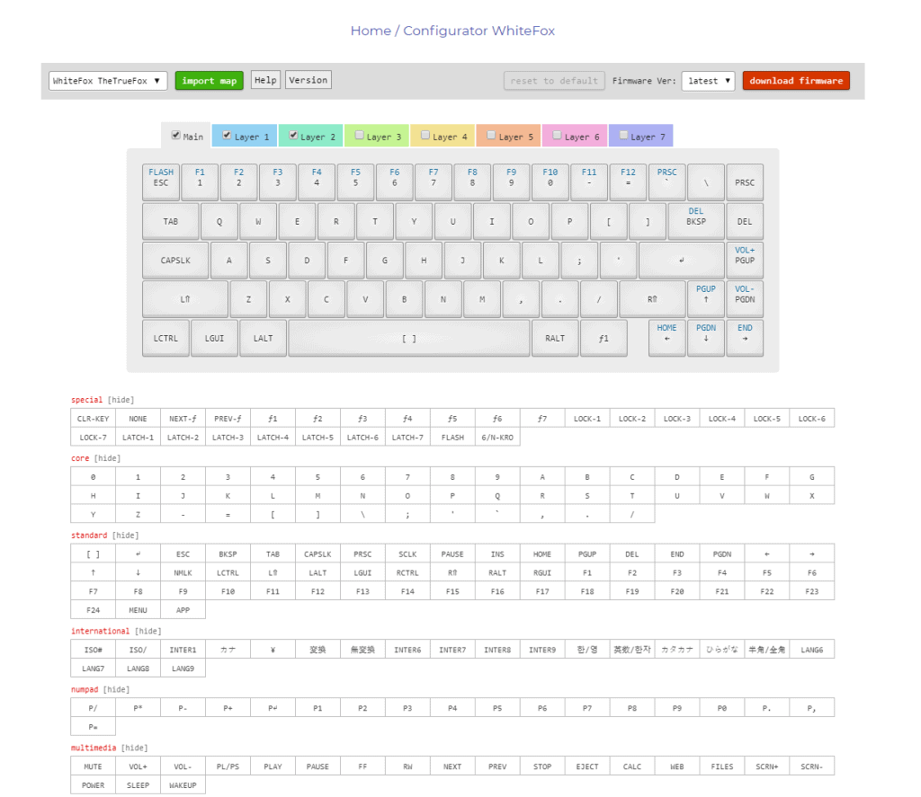The width and height of the screenshot is (921, 797).
Task: Choose NONE from the special list
Action: (x=138, y=419)
